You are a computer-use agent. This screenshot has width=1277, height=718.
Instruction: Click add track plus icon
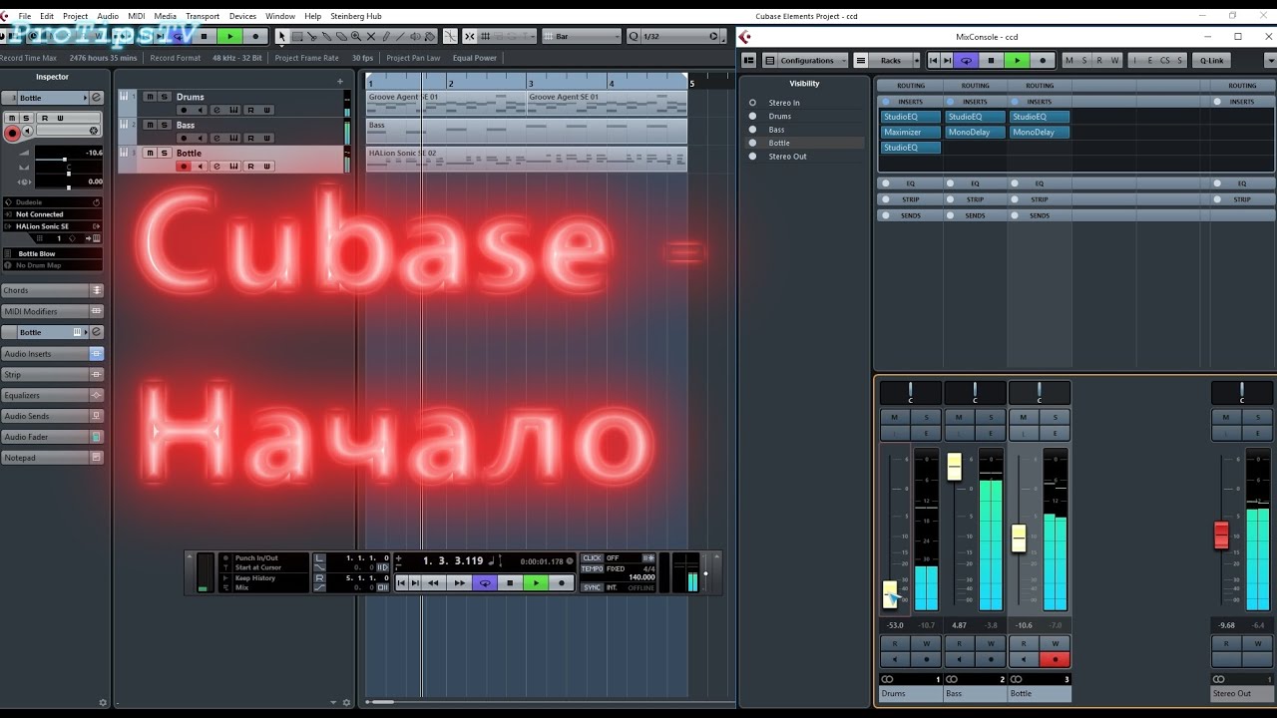click(x=340, y=82)
